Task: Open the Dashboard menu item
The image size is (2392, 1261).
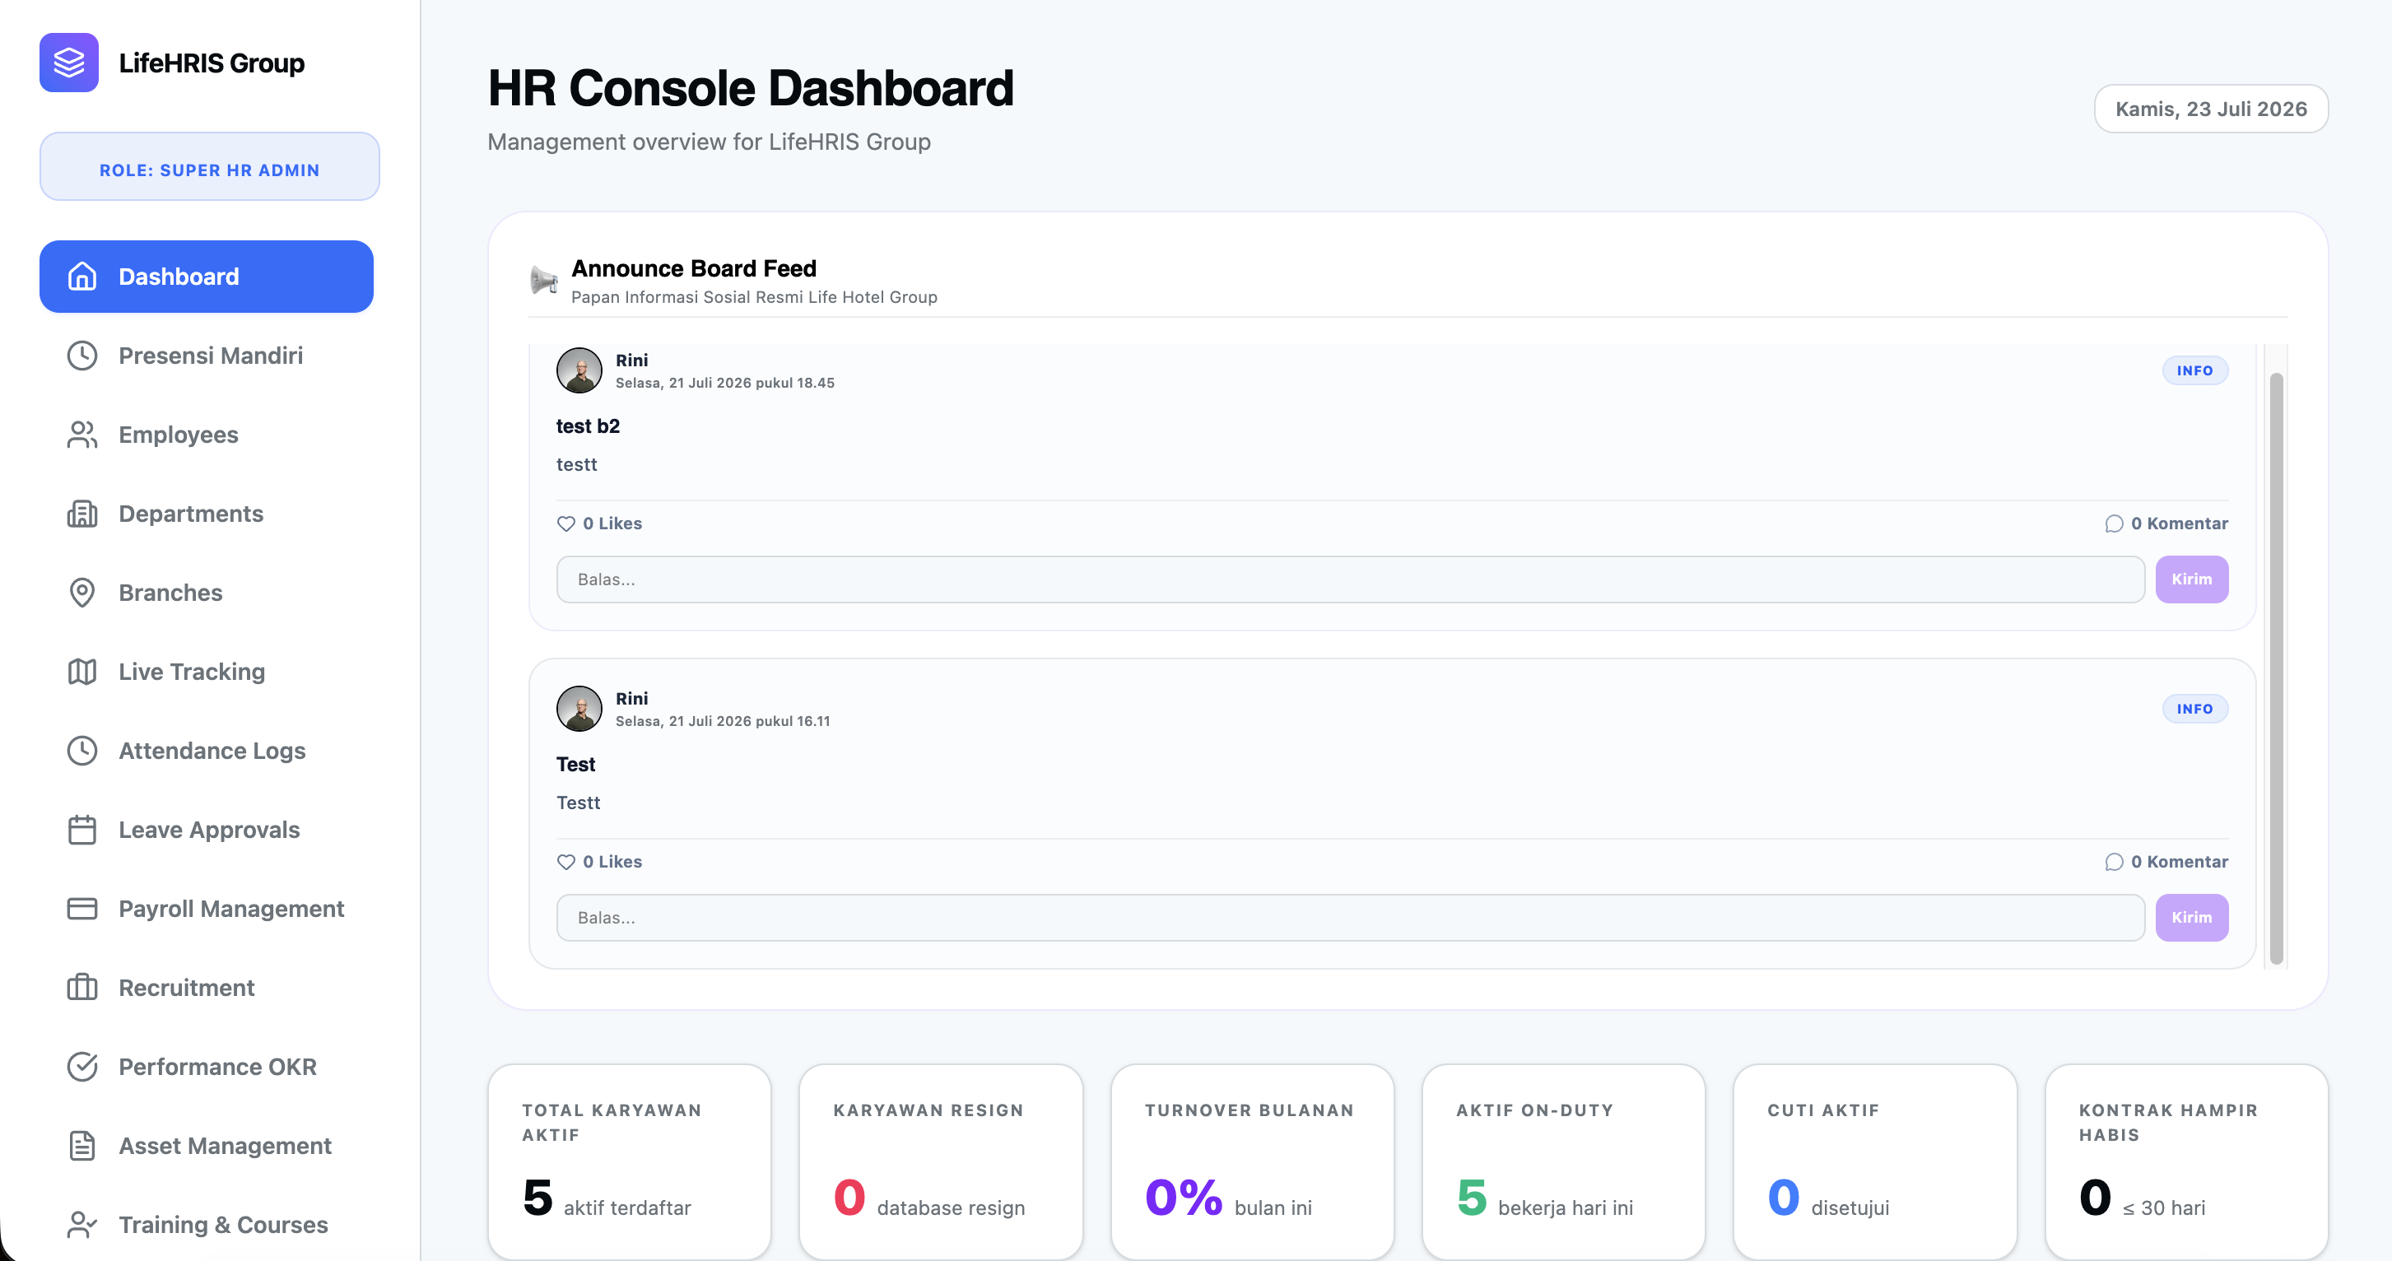Action: click(206, 276)
